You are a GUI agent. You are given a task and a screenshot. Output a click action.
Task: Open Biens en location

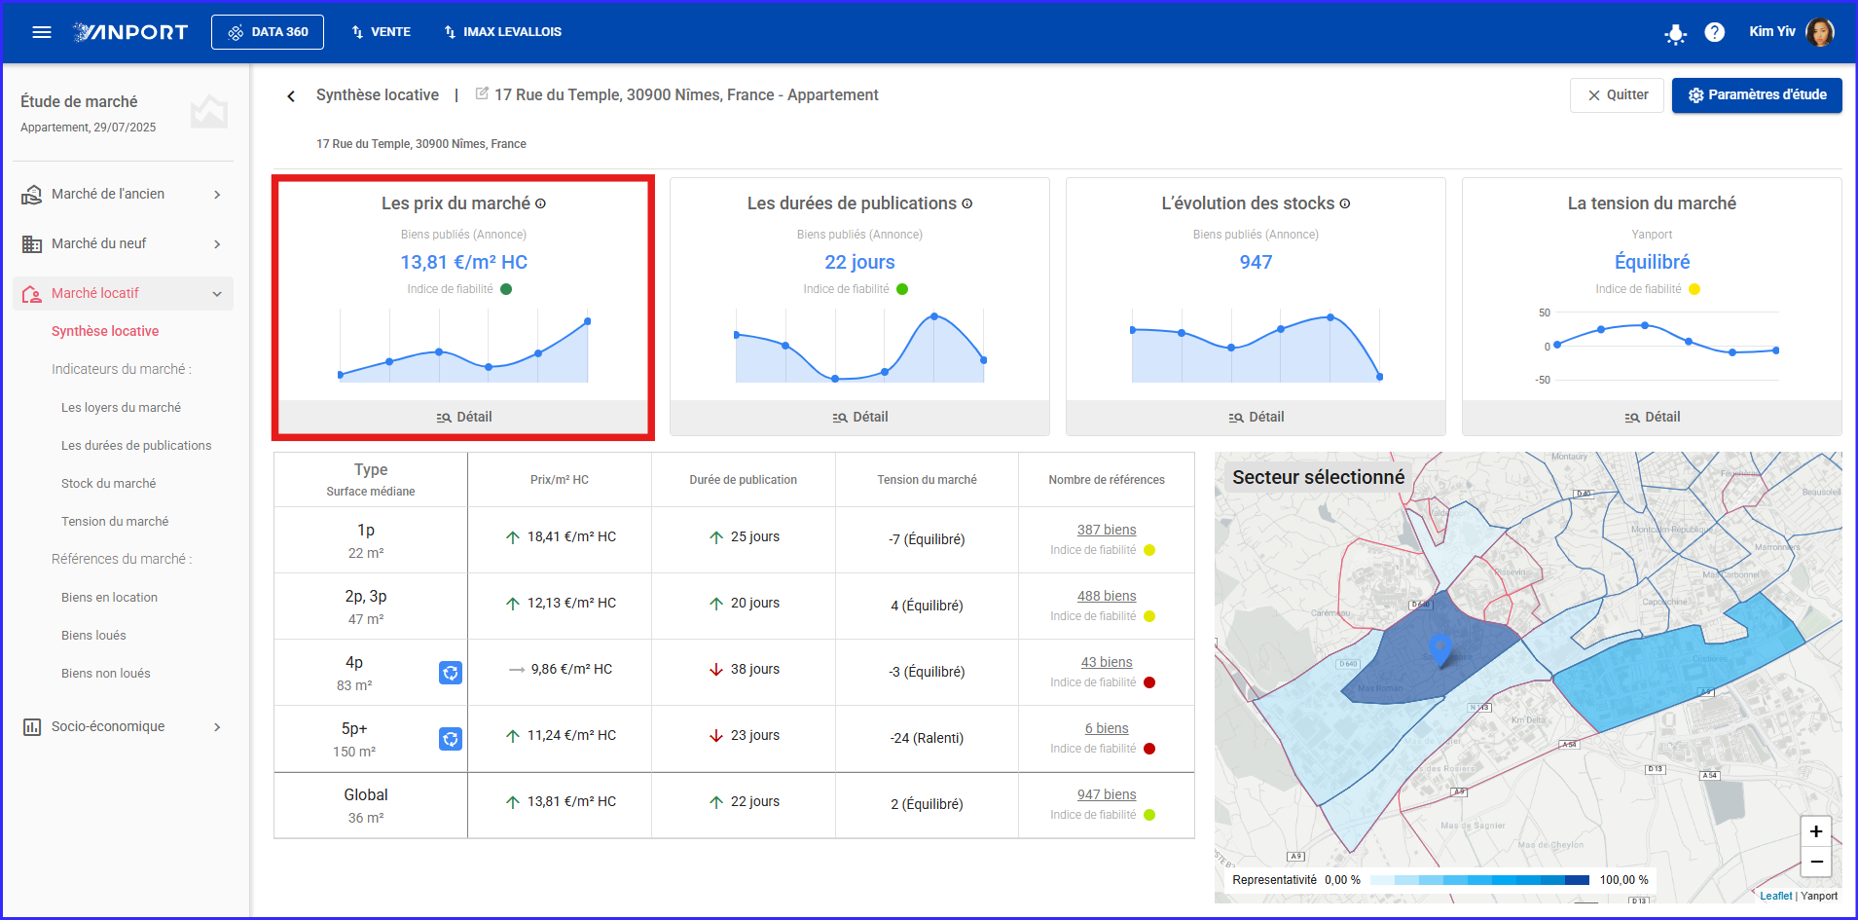tap(109, 598)
